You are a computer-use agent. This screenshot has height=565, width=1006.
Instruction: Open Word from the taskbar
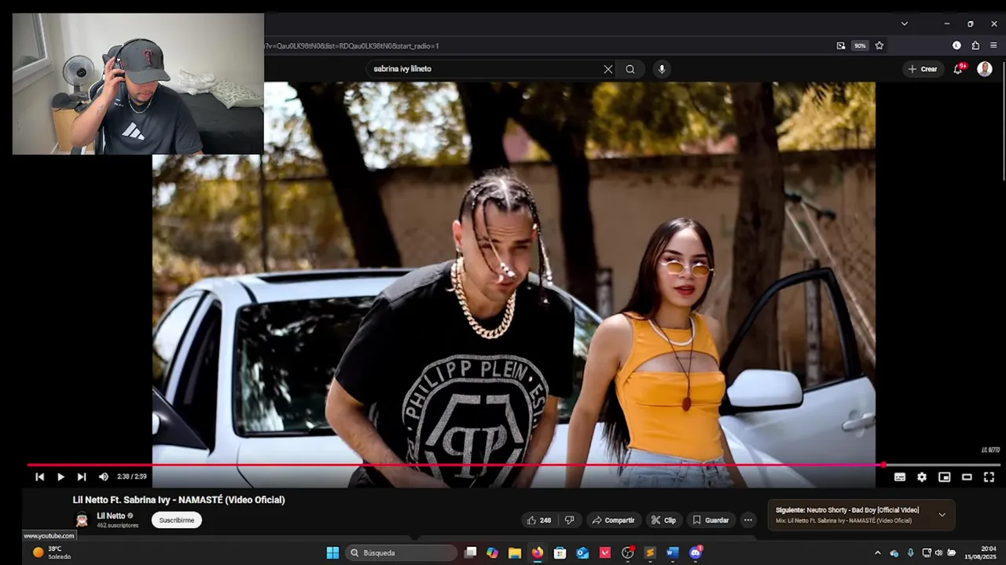673,552
